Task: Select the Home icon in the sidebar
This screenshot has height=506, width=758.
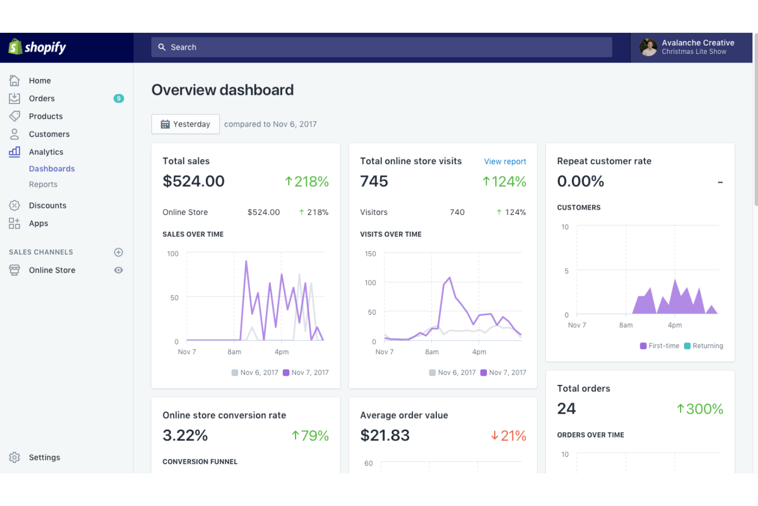Action: [14, 80]
